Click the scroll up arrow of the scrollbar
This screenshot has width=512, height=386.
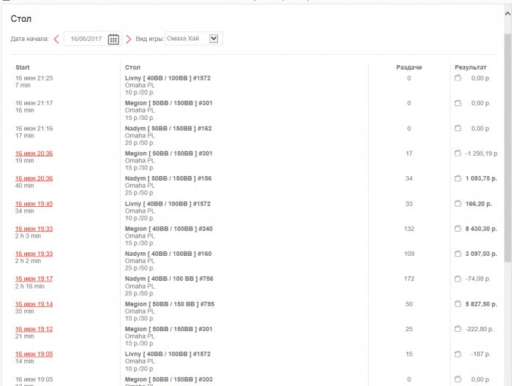[508, 14]
